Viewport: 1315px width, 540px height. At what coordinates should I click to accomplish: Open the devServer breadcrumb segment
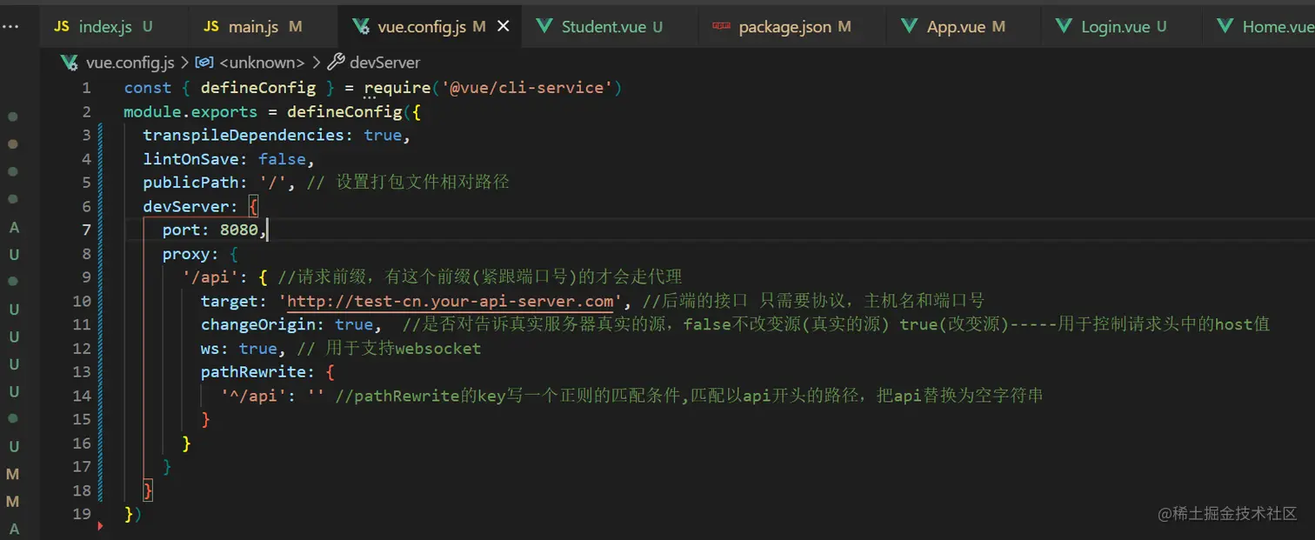(x=384, y=63)
